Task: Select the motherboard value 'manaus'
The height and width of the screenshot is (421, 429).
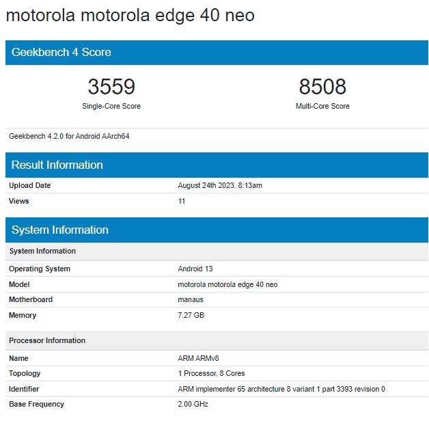Action: 191,300
